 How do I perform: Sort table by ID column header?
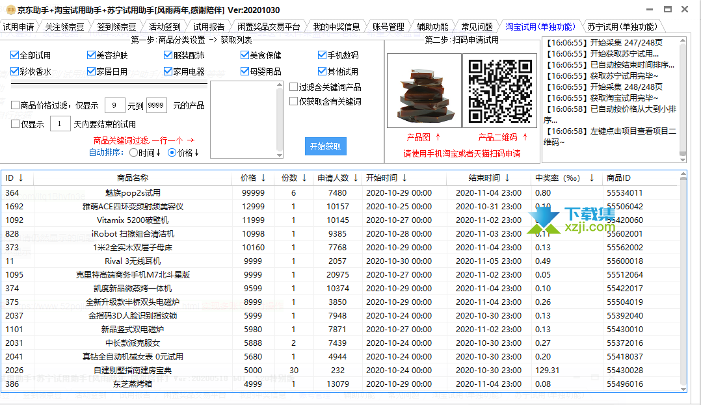(17, 178)
